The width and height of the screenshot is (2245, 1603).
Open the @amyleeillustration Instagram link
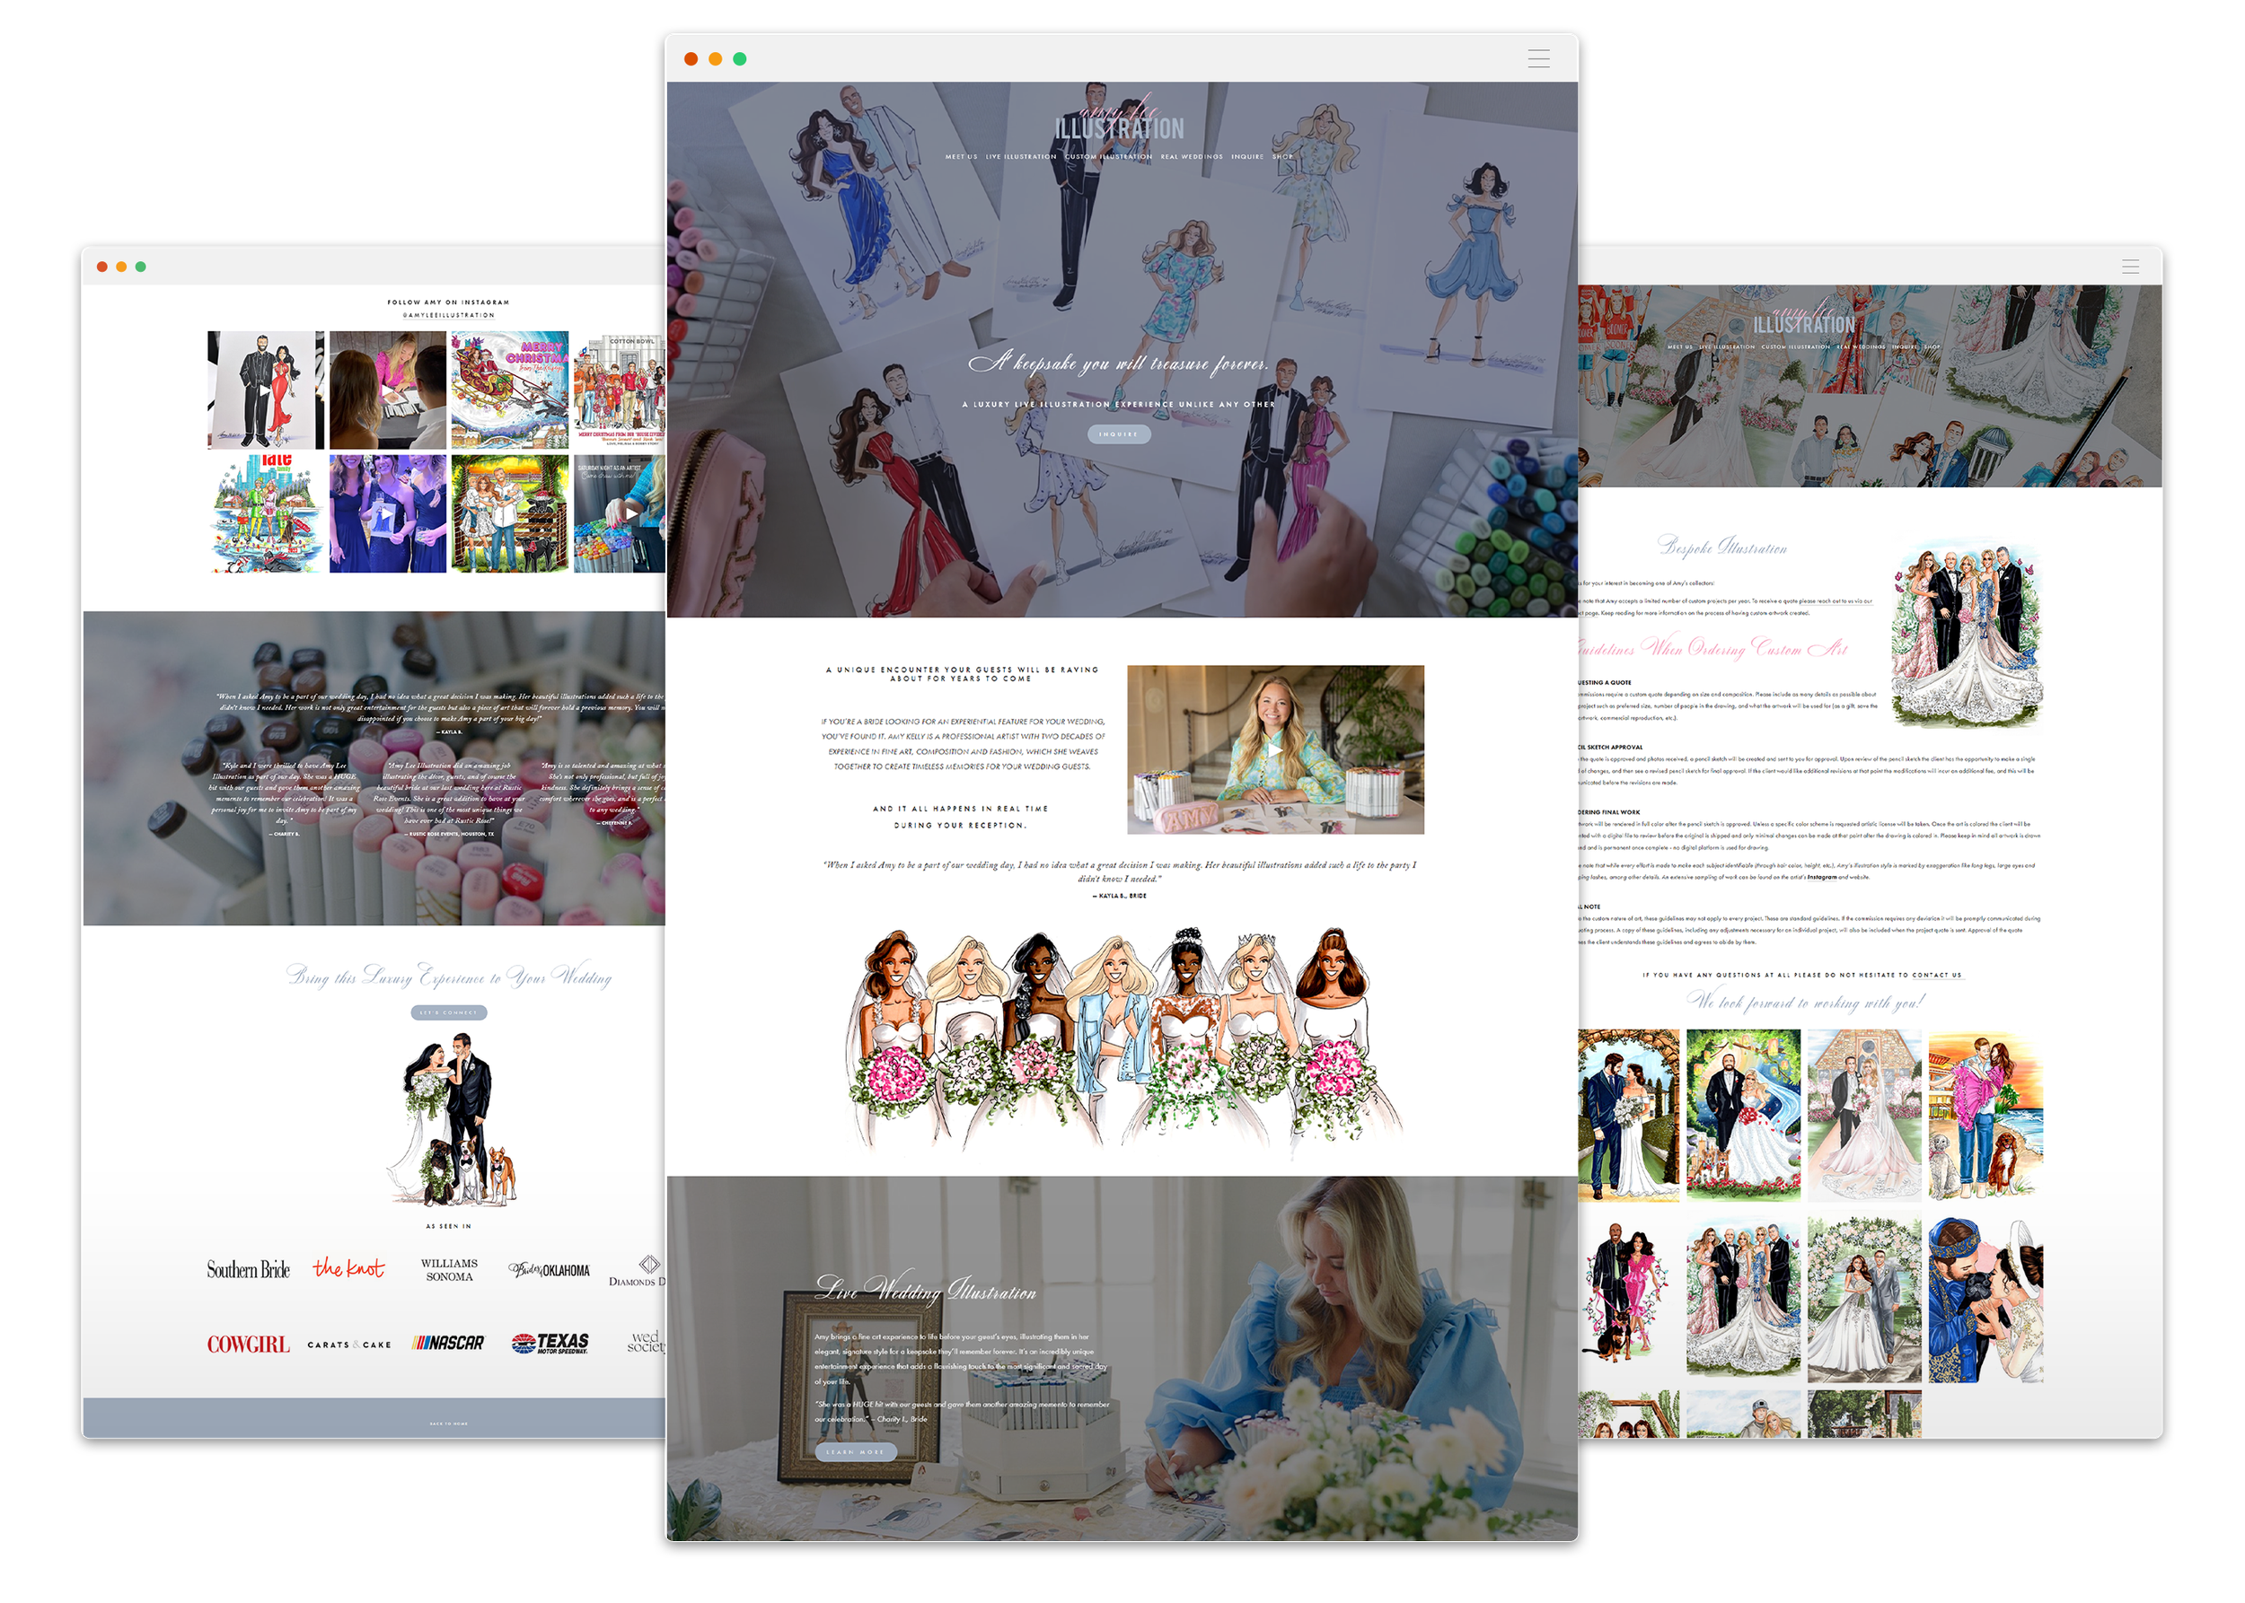coord(448,315)
